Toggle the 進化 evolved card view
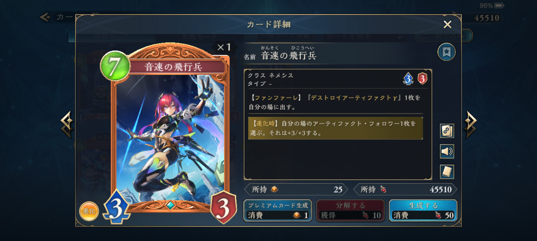This screenshot has width=537, height=241. click(89, 211)
